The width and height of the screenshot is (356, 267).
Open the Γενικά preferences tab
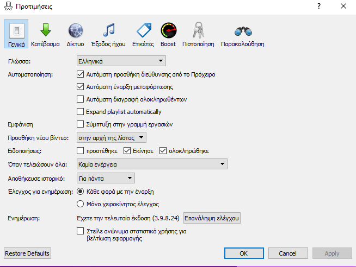point(16,34)
